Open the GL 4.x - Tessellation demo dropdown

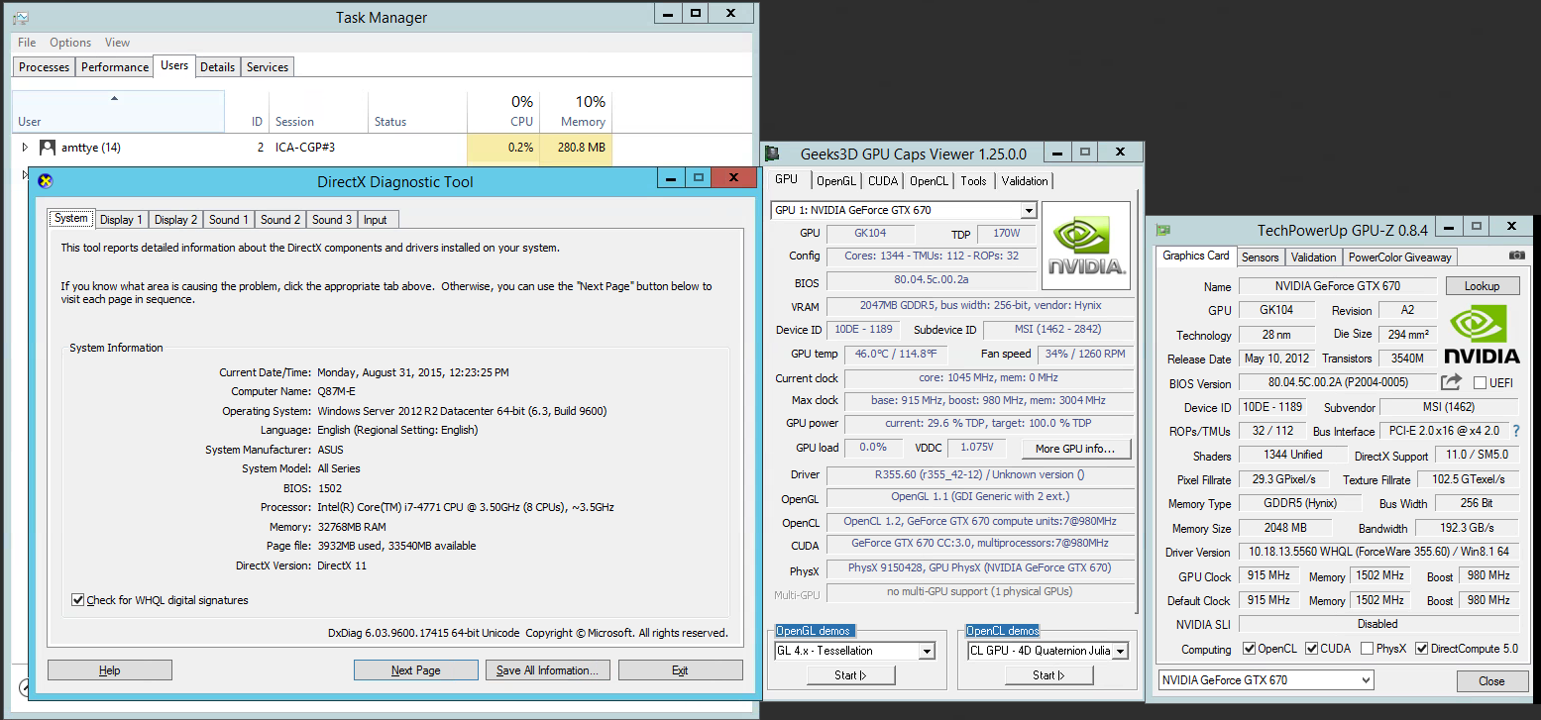(927, 651)
